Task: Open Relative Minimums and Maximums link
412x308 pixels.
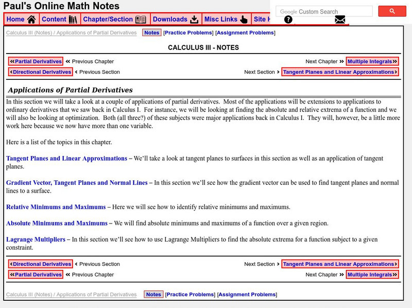Action: click(x=56, y=207)
